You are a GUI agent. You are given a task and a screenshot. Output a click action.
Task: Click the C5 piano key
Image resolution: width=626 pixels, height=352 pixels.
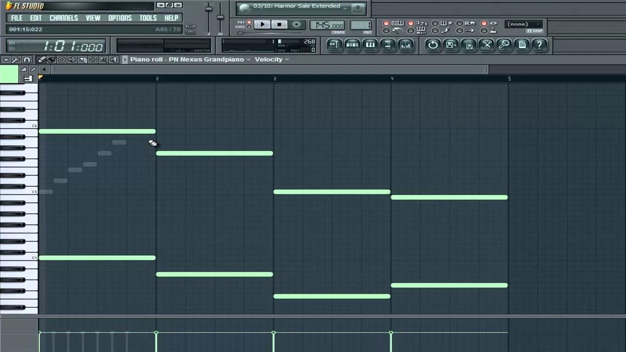[x=19, y=192]
